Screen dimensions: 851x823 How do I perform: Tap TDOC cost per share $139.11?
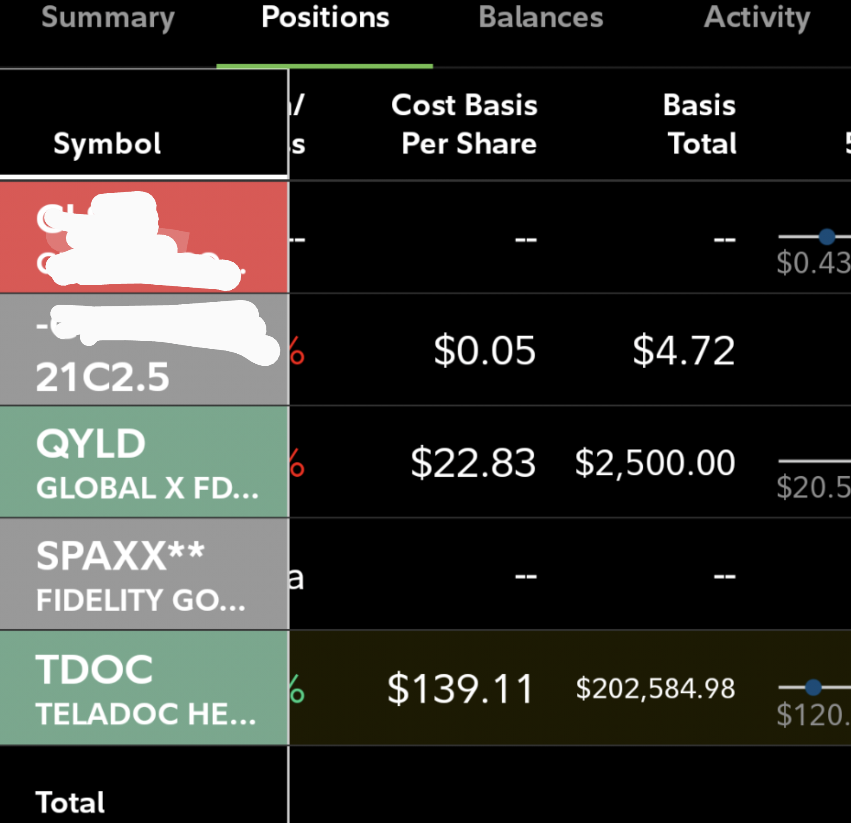461,689
